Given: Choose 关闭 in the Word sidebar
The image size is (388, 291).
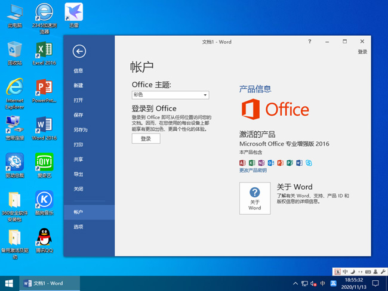Looking at the screenshot, I should (78, 189).
